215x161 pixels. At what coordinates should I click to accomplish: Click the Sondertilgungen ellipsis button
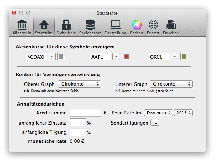(155, 123)
